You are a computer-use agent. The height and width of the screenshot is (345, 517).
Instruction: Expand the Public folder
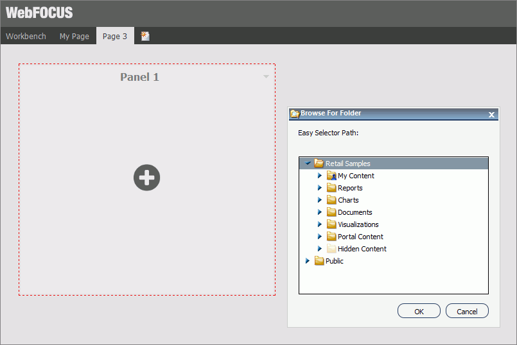307,261
